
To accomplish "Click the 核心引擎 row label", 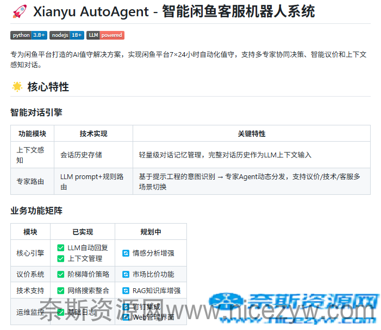I will tap(30, 253).
